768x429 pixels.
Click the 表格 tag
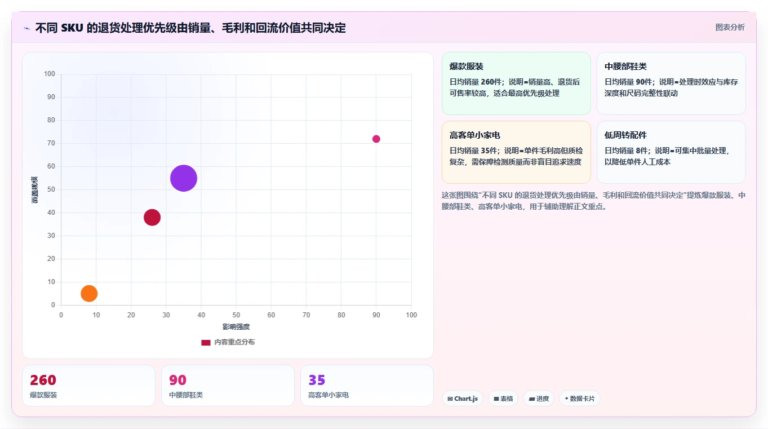[503, 399]
